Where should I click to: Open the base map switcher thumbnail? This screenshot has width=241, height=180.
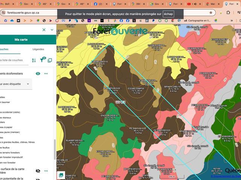pyautogui.click(x=61, y=175)
